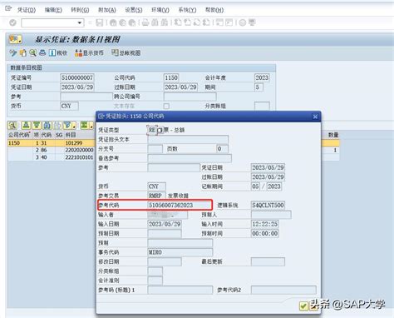Open the 设置(S) menu
The image size is (394, 318).
coord(134,10)
